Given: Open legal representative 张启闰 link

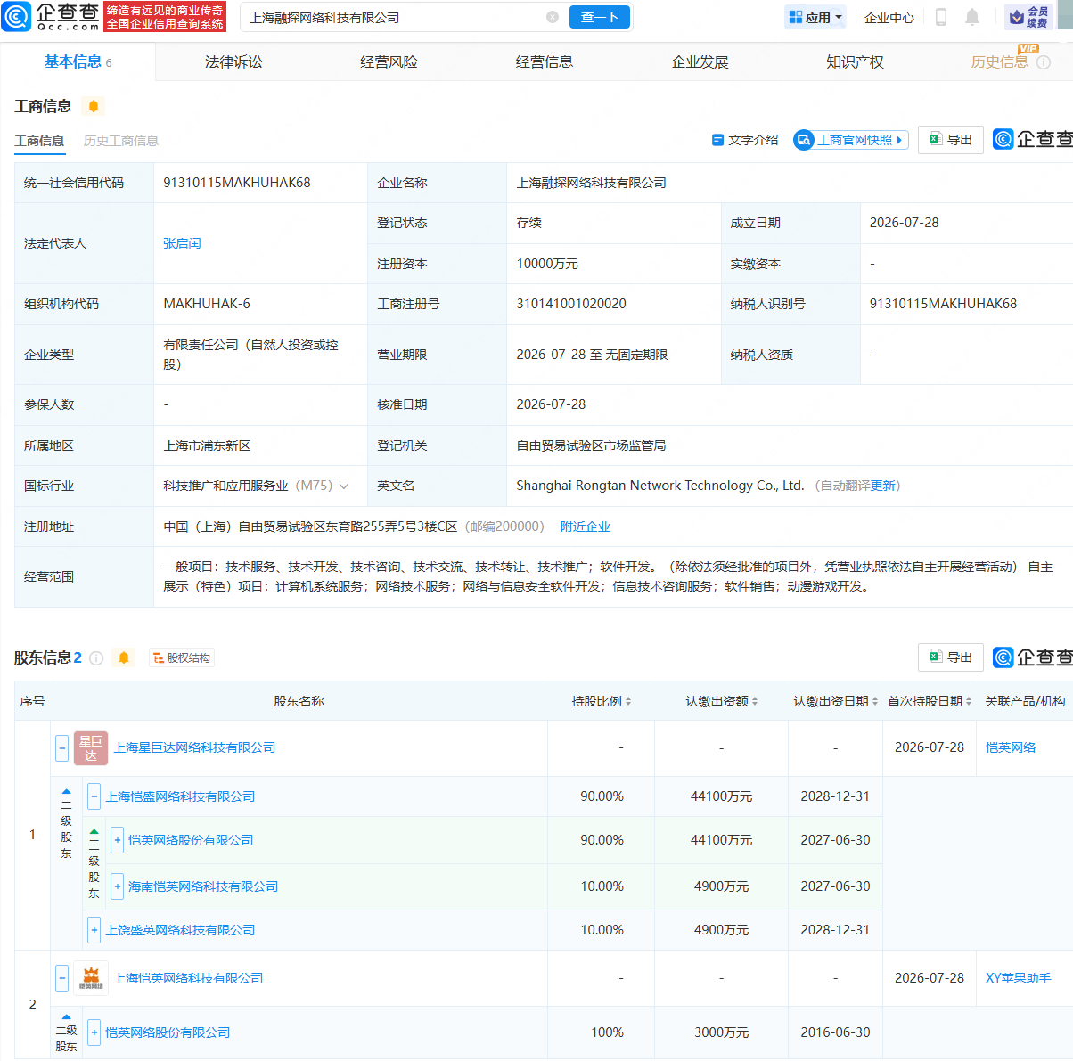Looking at the screenshot, I should click(182, 243).
